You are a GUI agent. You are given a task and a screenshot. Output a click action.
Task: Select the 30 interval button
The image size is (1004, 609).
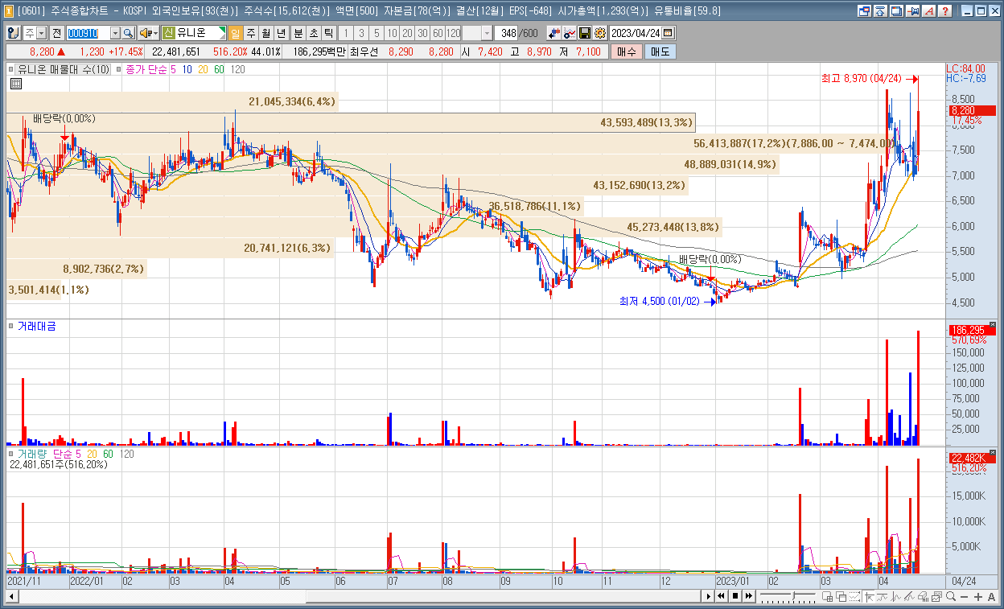click(x=422, y=33)
